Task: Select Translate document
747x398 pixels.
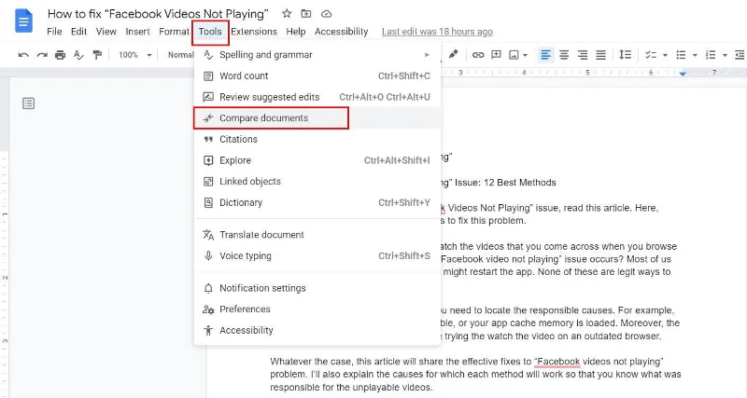Action: point(317,235)
